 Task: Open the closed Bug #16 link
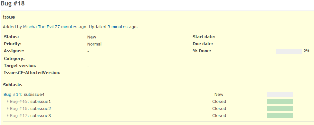19,108
